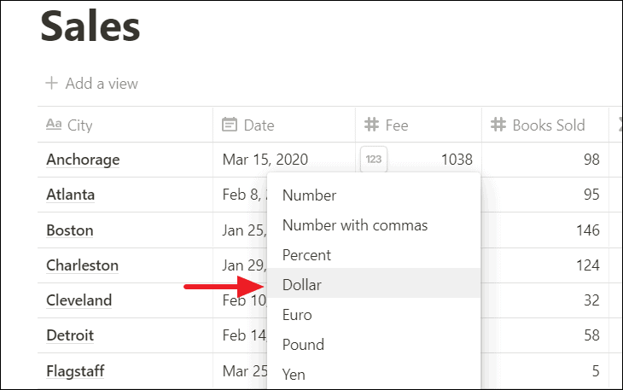The width and height of the screenshot is (623, 390).
Task: Open the Anchorage row page
Action: (83, 160)
